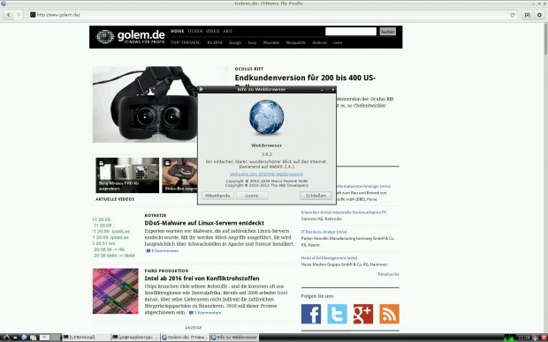The height and width of the screenshot is (342, 548).
Task: Switch to Info zu Webbrowser taskbar entry
Action: [x=234, y=337]
